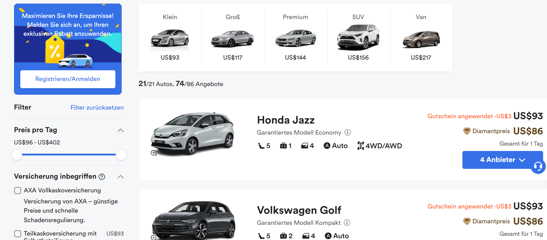Screen dimensions: 547x240
Task: Click the Honda Jazz Diamantpreis US$86 price
Action: pyautogui.click(x=528, y=131)
